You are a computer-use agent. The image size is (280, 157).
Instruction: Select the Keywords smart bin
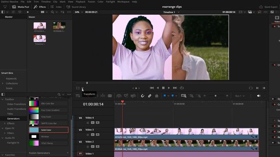coord(11,78)
